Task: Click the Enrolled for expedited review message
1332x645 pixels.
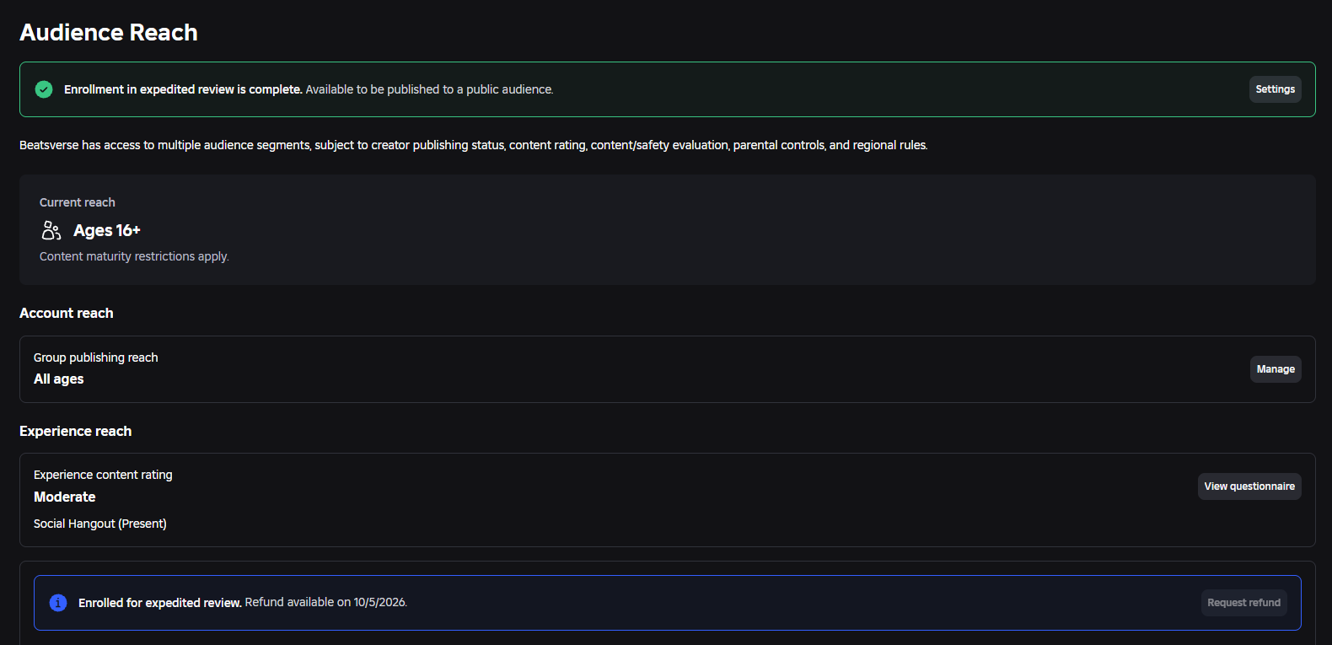Action: pos(243,603)
